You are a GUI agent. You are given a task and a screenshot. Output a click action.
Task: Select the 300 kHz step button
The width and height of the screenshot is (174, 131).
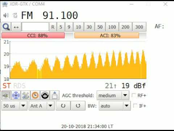(139, 27)
